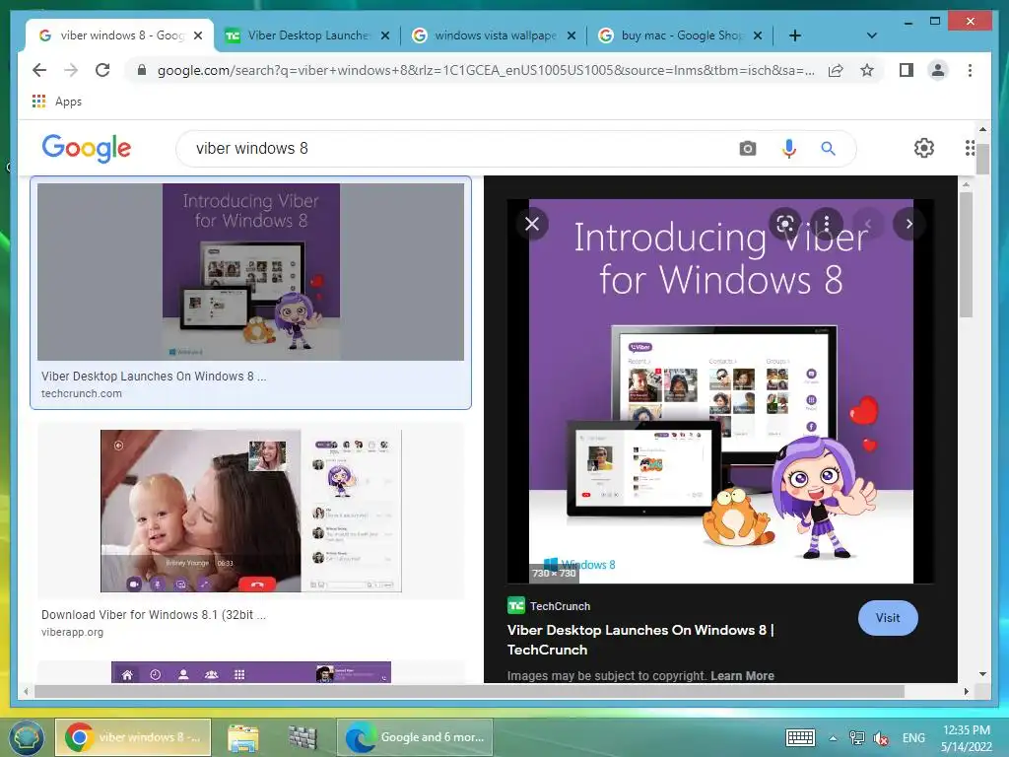Start voice search with the microphone

click(789, 149)
